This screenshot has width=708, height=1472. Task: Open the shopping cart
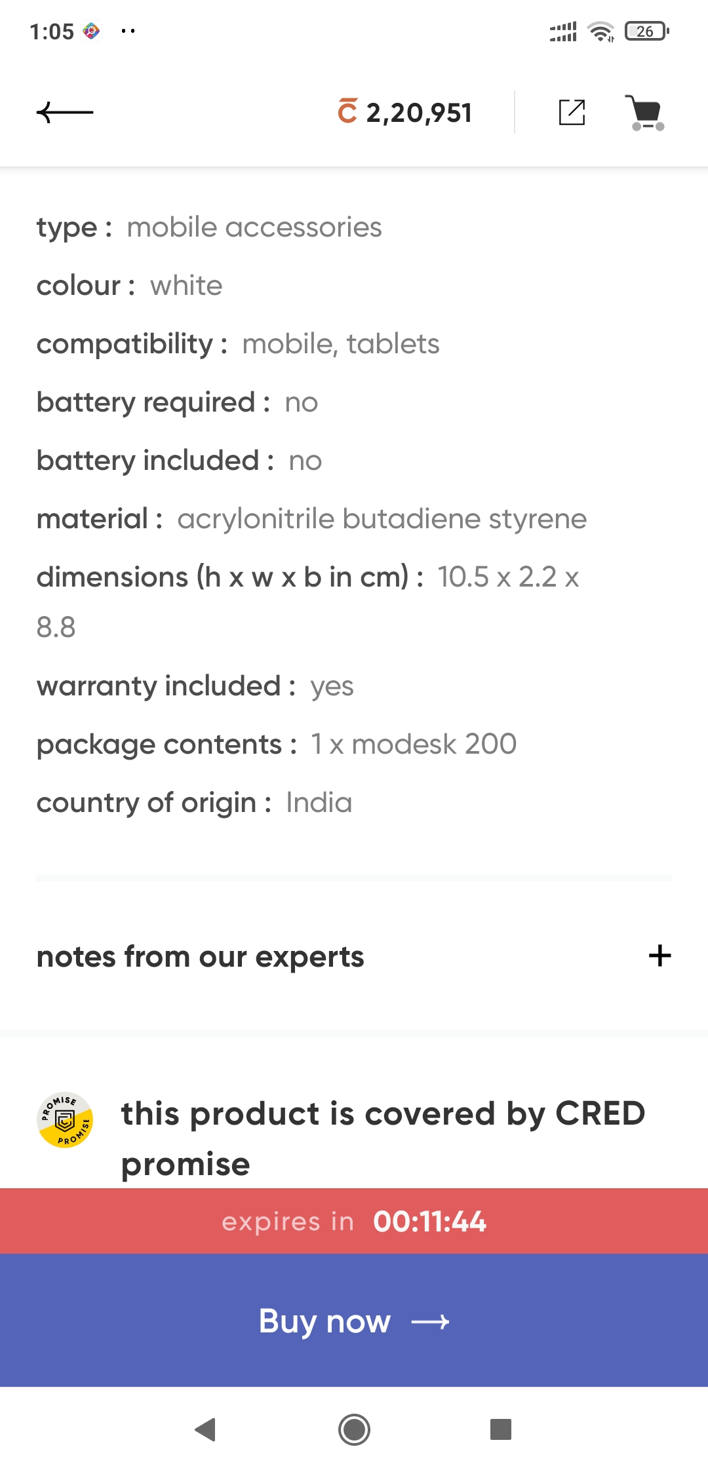(x=646, y=113)
